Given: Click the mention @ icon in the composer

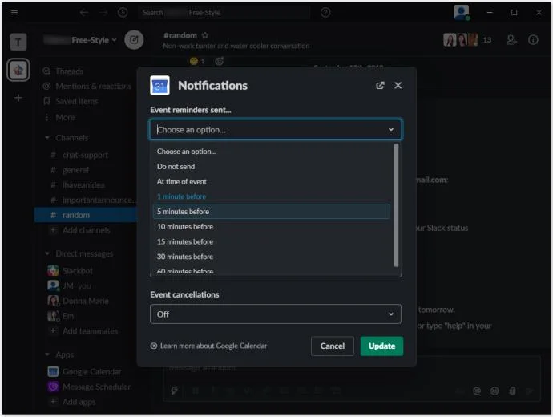Looking at the screenshot, I should pyautogui.click(x=477, y=391).
